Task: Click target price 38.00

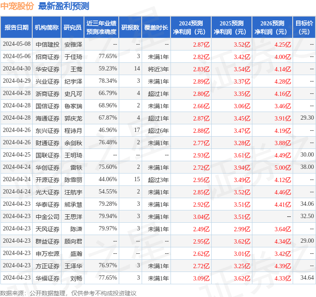Action: tap(307, 167)
